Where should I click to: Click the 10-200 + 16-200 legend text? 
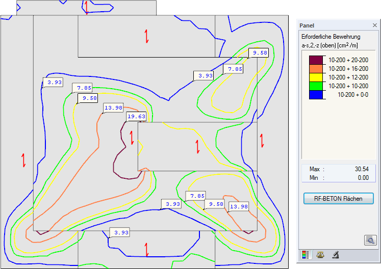[x=348, y=69]
